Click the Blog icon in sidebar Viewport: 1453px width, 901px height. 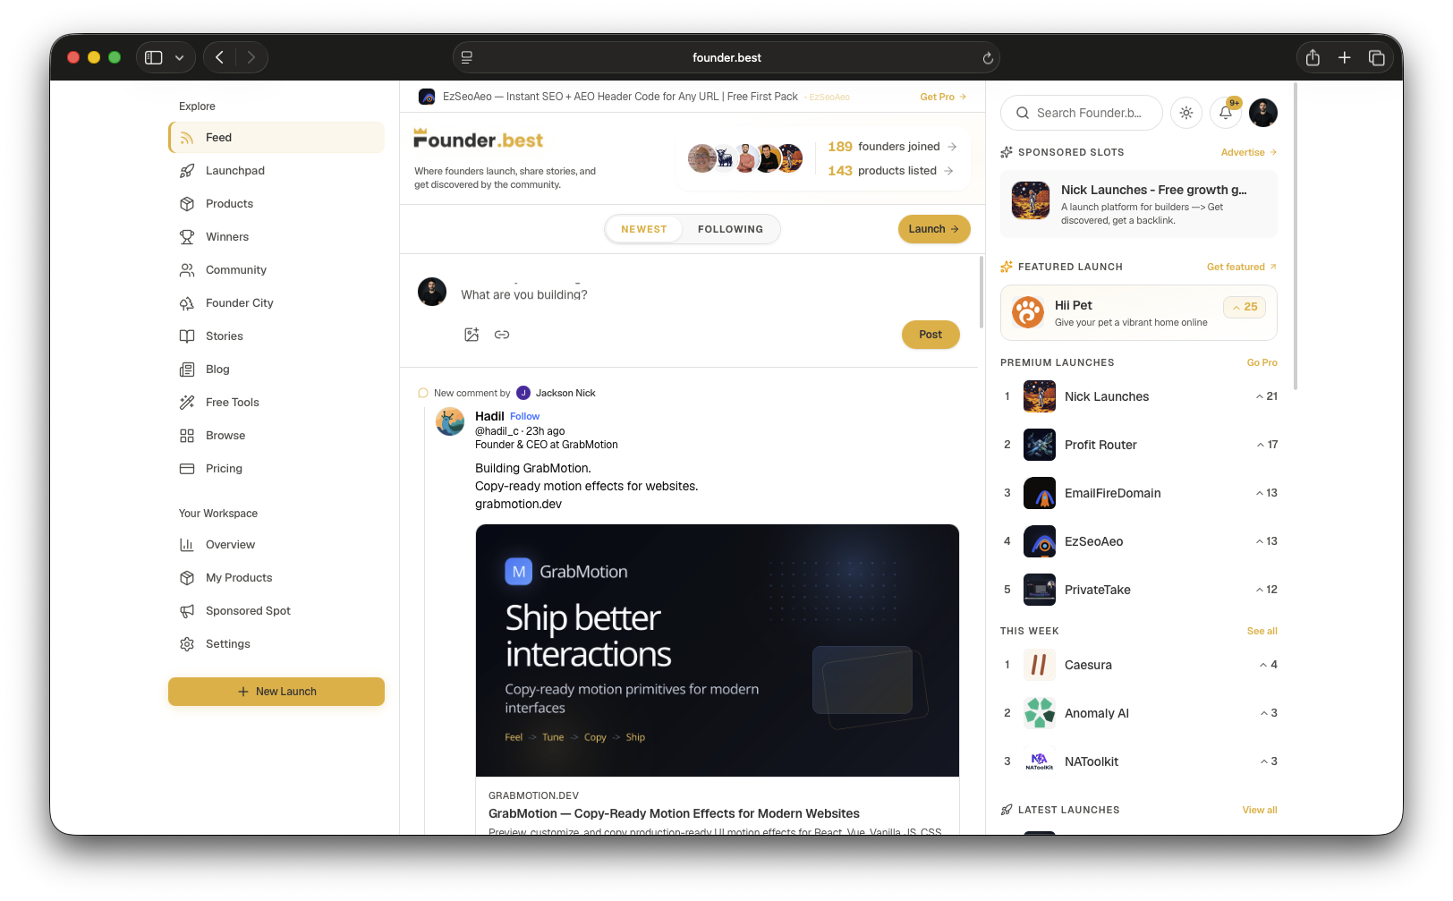(187, 370)
